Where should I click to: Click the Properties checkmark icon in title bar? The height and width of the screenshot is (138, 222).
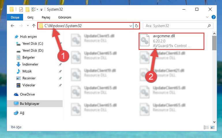(21, 10)
